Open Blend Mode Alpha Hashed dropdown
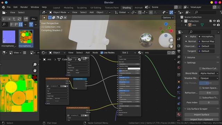The height and width of the screenshot is (125, 222). click(209, 73)
